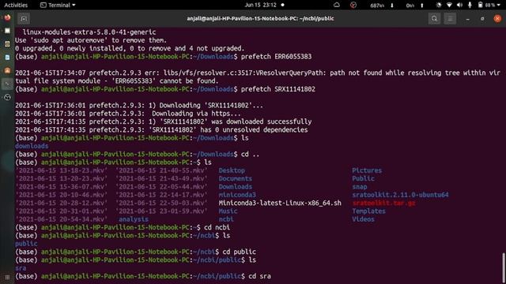Click '0 upgraded, 0 newly installed' line

130,49
